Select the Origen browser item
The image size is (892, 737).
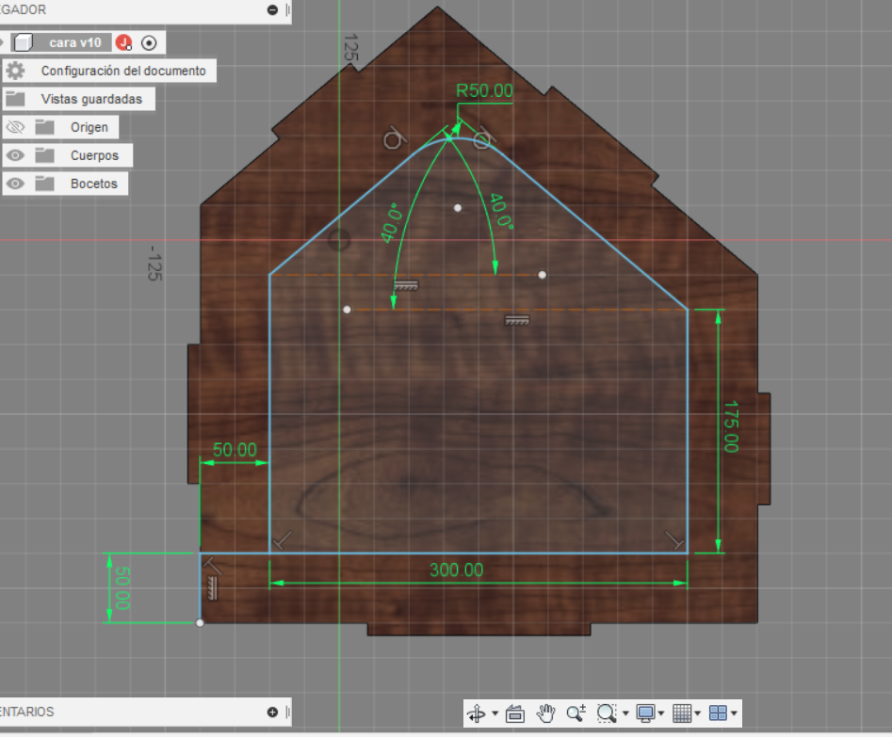[x=89, y=127]
